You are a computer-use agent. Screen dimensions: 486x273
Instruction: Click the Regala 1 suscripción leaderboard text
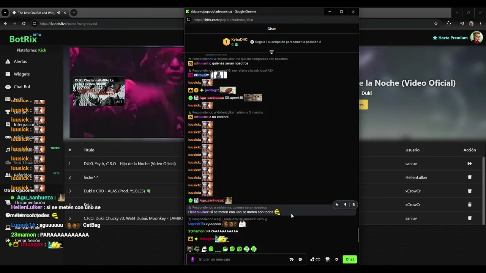[x=288, y=42]
